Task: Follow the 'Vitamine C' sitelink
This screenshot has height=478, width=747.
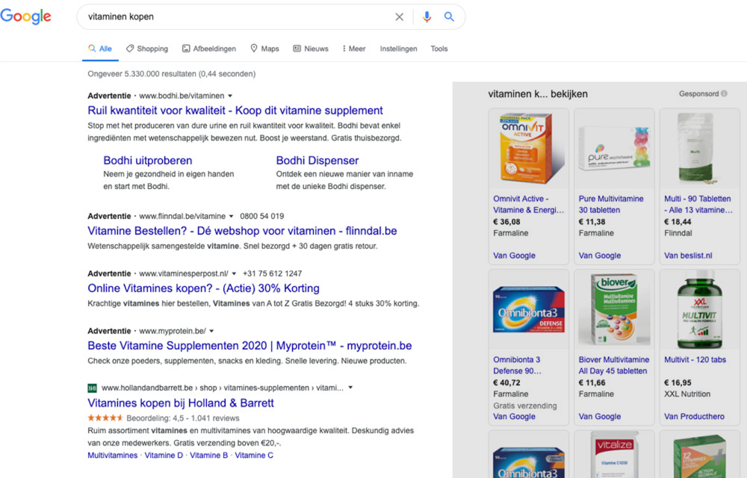Action: [x=254, y=455]
